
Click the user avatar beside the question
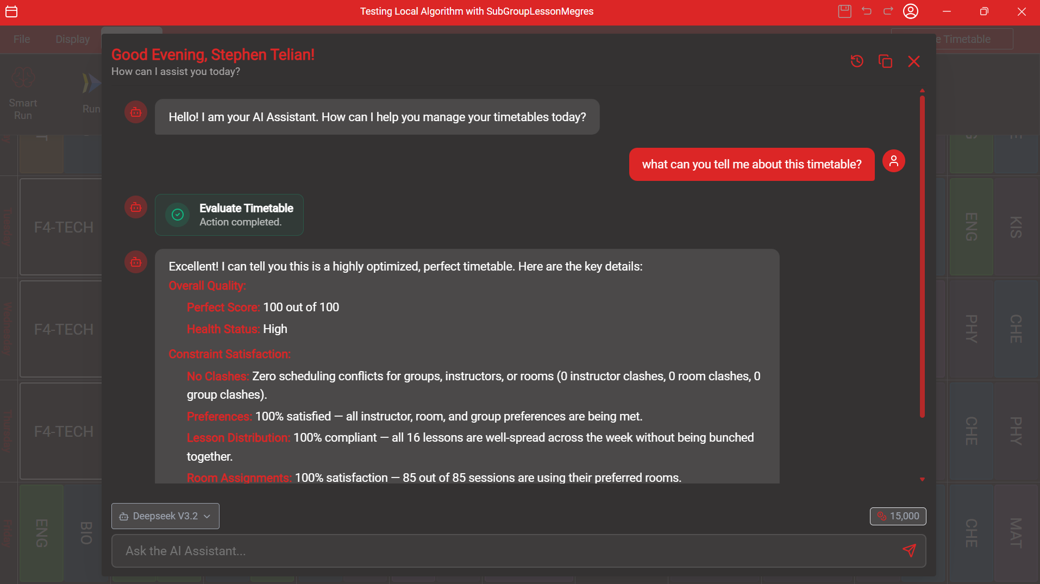point(893,161)
